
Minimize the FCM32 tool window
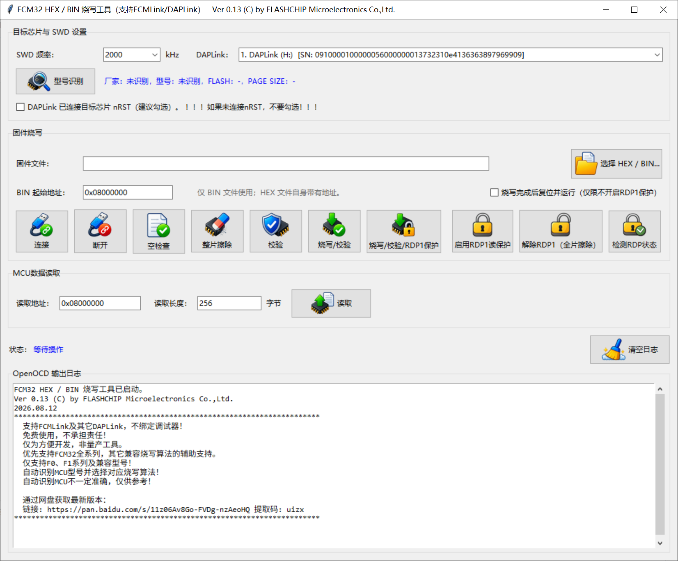(x=606, y=9)
